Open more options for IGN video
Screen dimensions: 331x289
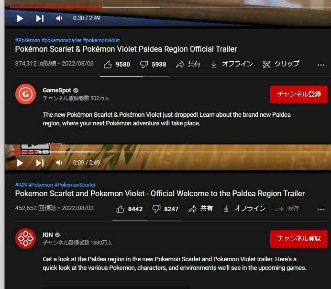tap(320, 210)
